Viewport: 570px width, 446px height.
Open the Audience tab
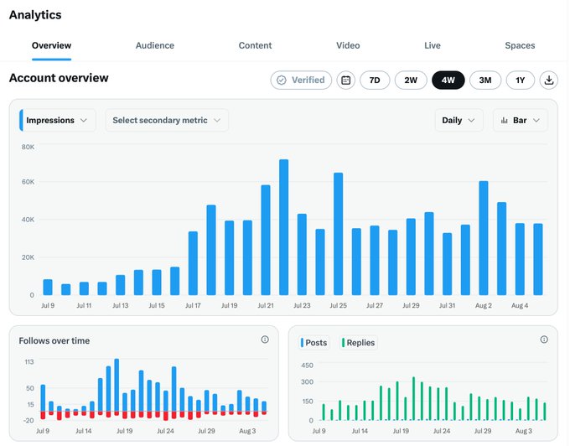click(x=155, y=45)
